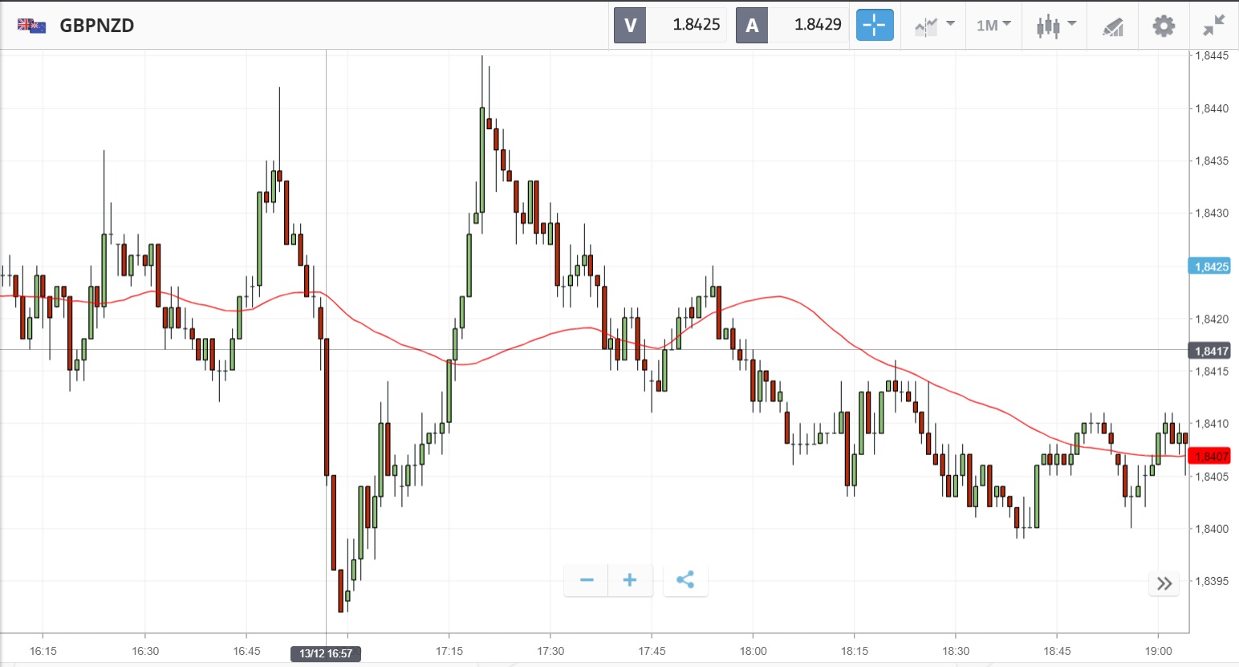Click the GBPNZD flag icon
This screenshot has height=667, width=1239.
[31, 26]
